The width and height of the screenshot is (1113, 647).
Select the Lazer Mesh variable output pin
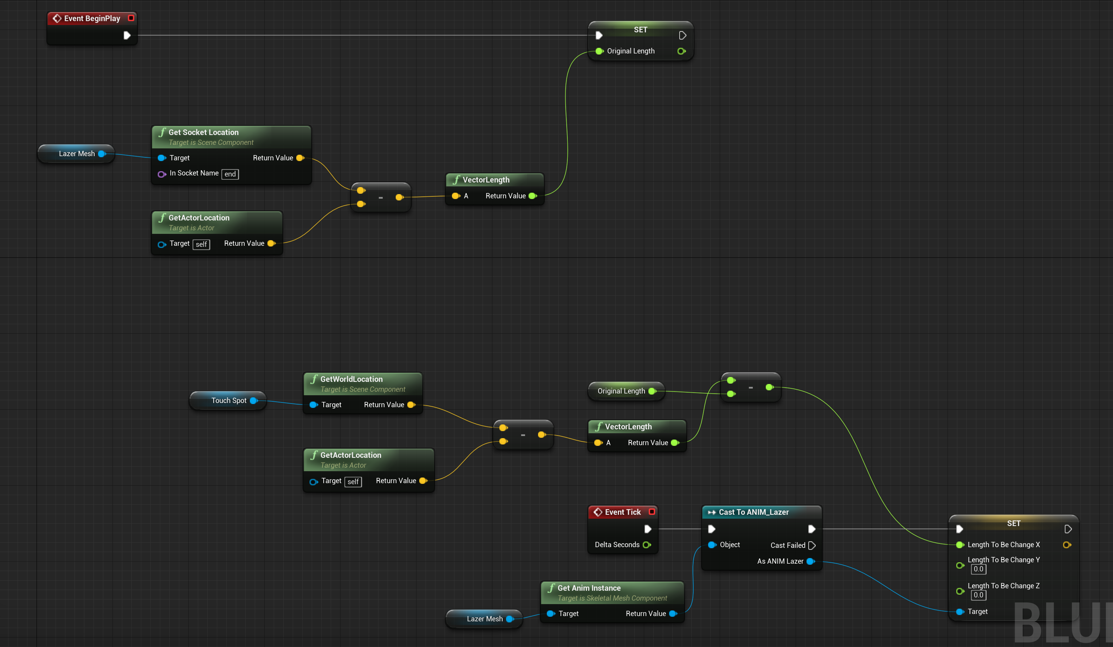click(102, 154)
